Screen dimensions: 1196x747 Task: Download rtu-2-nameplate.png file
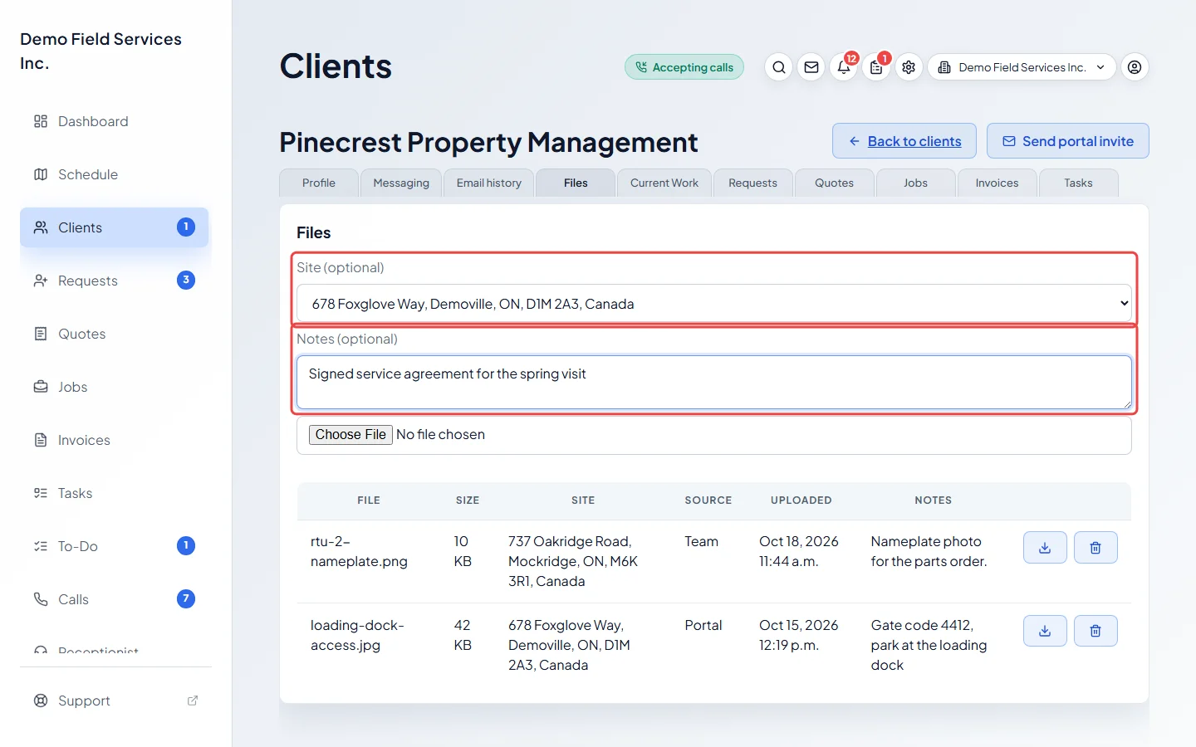point(1045,548)
